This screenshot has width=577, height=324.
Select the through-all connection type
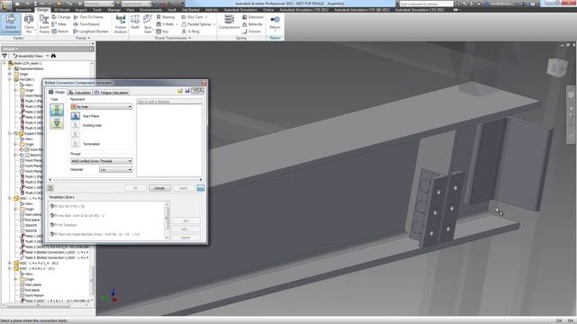pos(57,110)
